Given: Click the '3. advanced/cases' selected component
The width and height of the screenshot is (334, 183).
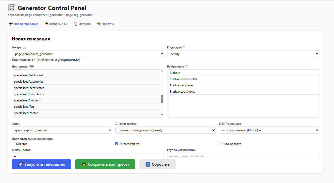Looking at the screenshot, I should pyautogui.click(x=243, y=85).
